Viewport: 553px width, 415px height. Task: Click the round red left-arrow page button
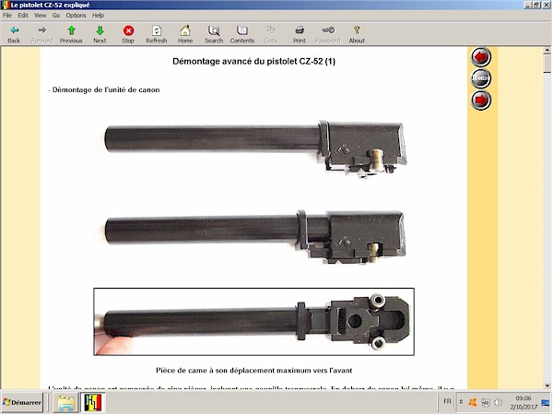pos(481,56)
